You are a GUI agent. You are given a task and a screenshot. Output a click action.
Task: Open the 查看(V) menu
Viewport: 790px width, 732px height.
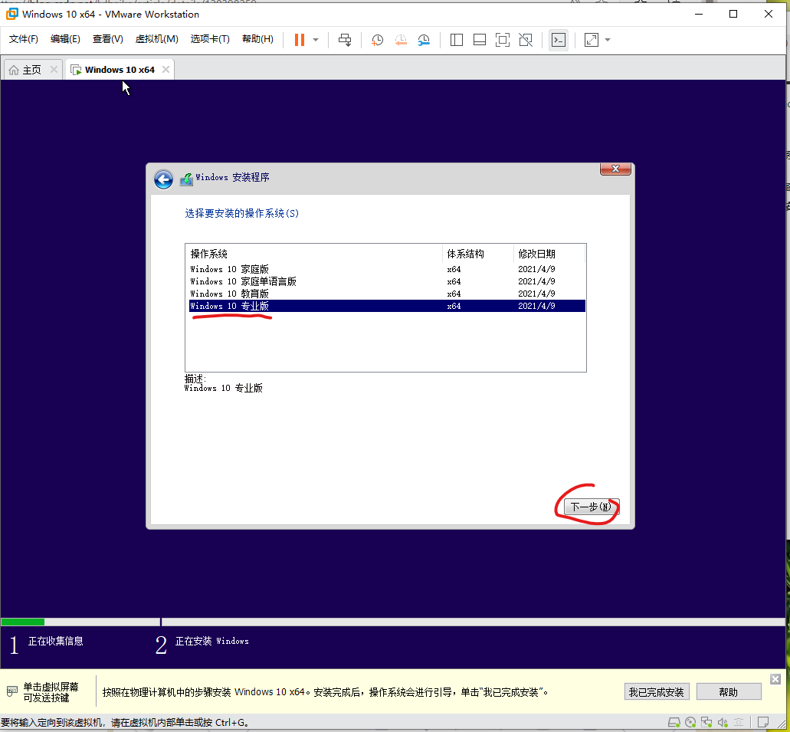(108, 39)
